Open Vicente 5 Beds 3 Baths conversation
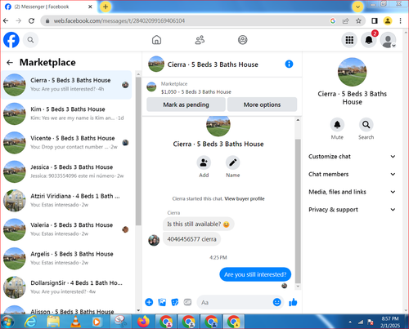Screen dimensions: 409x329 [x=66, y=143]
